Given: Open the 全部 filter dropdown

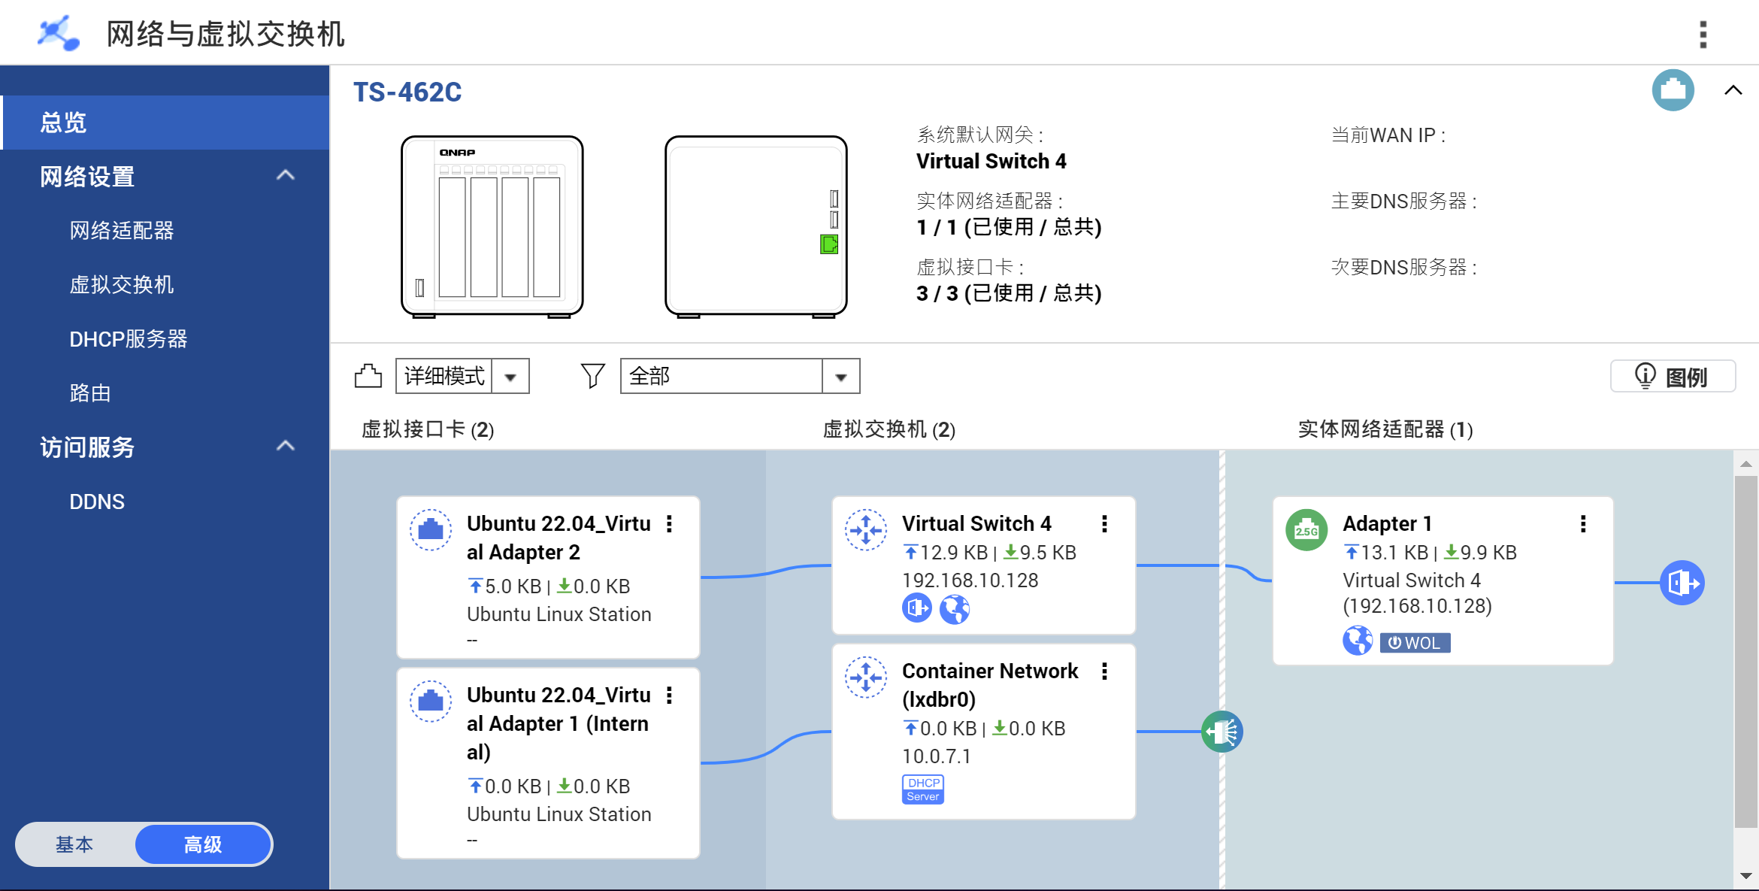Looking at the screenshot, I should (x=740, y=376).
